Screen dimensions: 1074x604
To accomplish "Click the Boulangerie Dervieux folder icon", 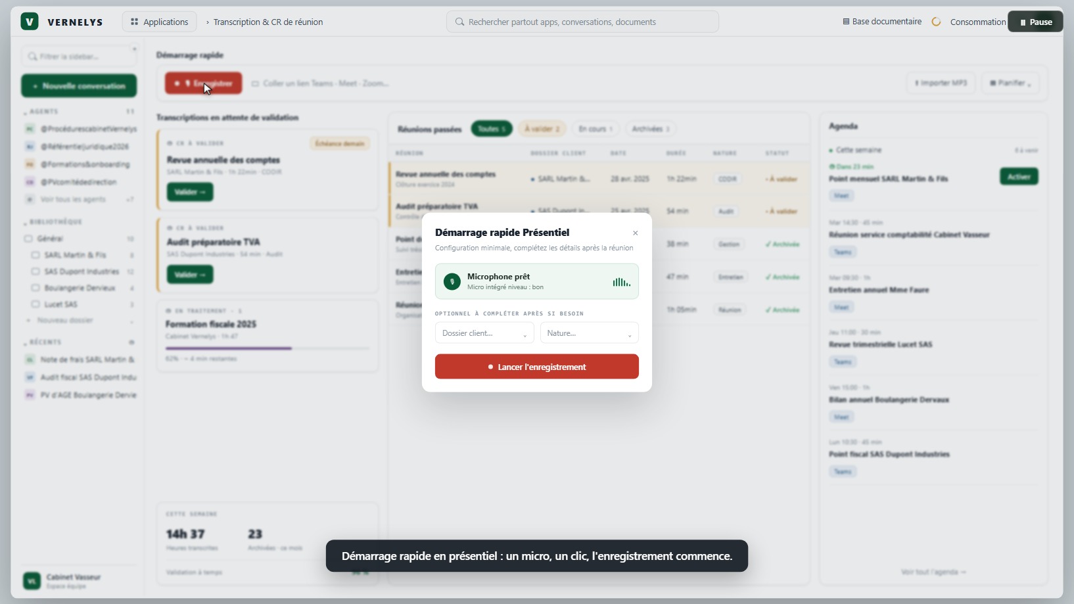I will (x=35, y=288).
